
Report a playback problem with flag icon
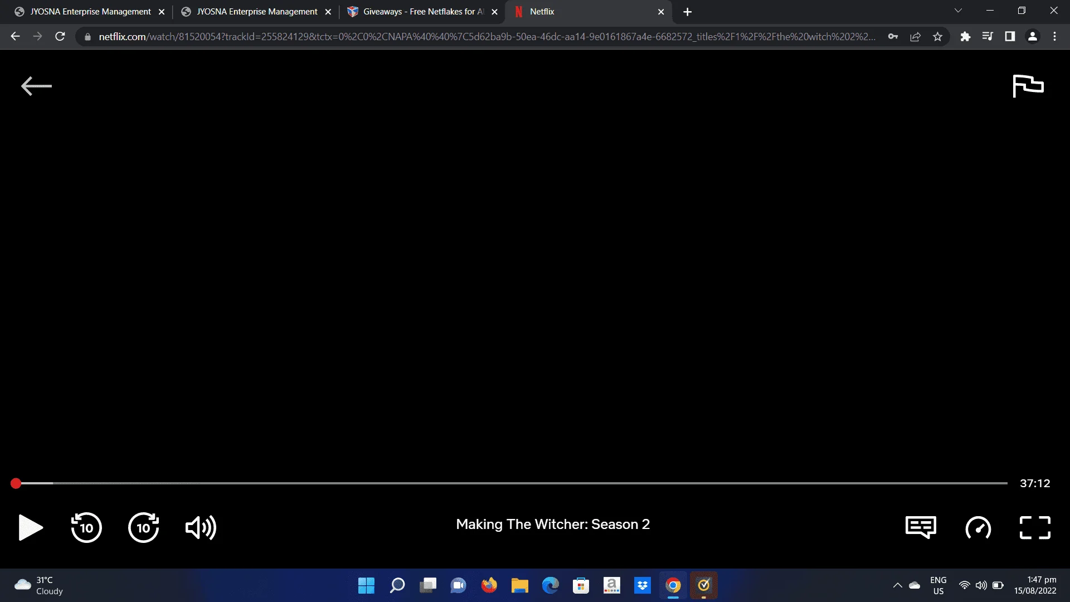1028,86
